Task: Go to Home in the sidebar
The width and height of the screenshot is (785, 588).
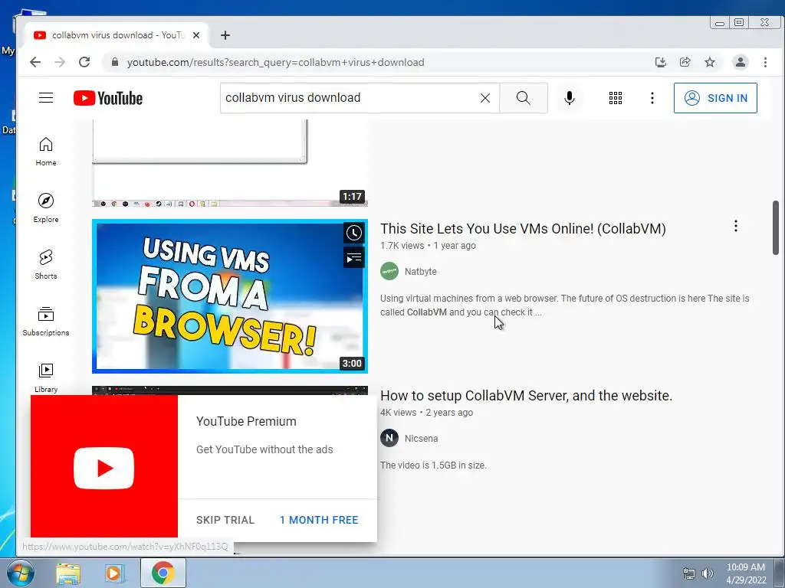Action: (46, 152)
